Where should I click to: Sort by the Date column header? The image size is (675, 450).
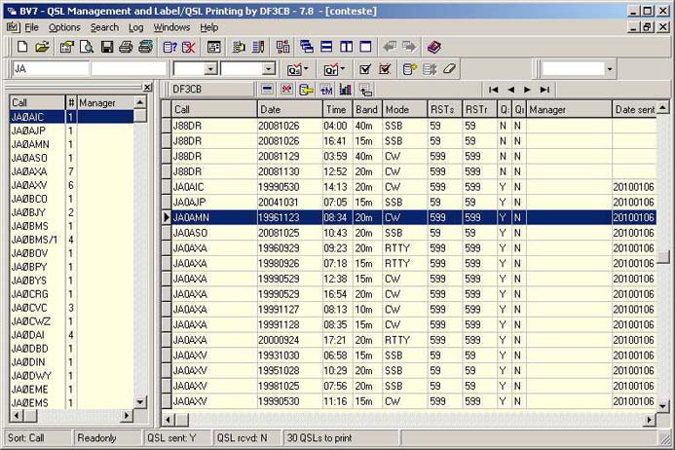[288, 110]
